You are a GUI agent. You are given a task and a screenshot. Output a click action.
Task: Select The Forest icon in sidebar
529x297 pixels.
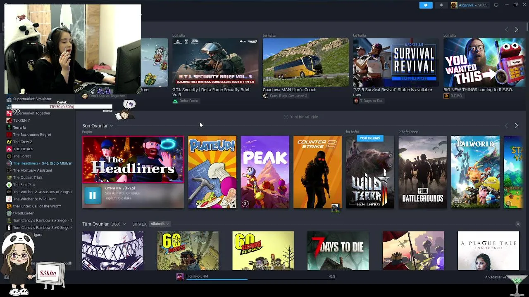9,156
